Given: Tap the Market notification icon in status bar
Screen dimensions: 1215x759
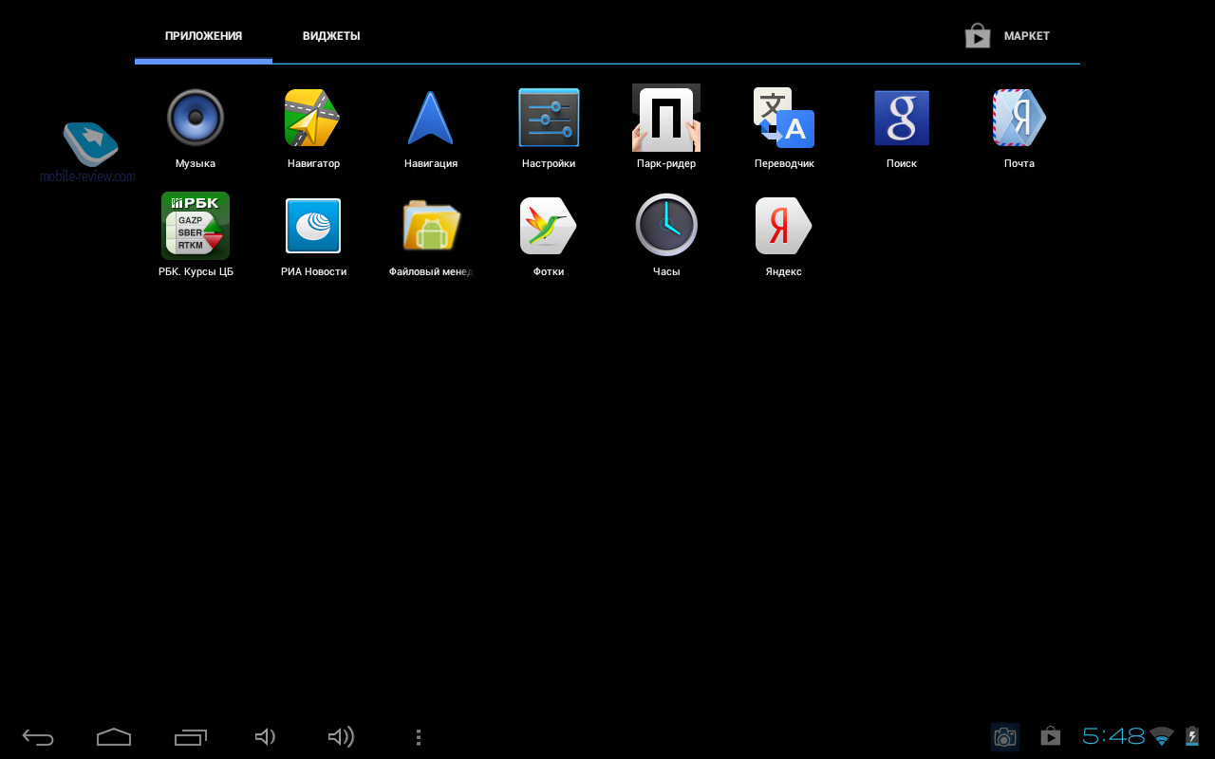Looking at the screenshot, I should 1050,736.
